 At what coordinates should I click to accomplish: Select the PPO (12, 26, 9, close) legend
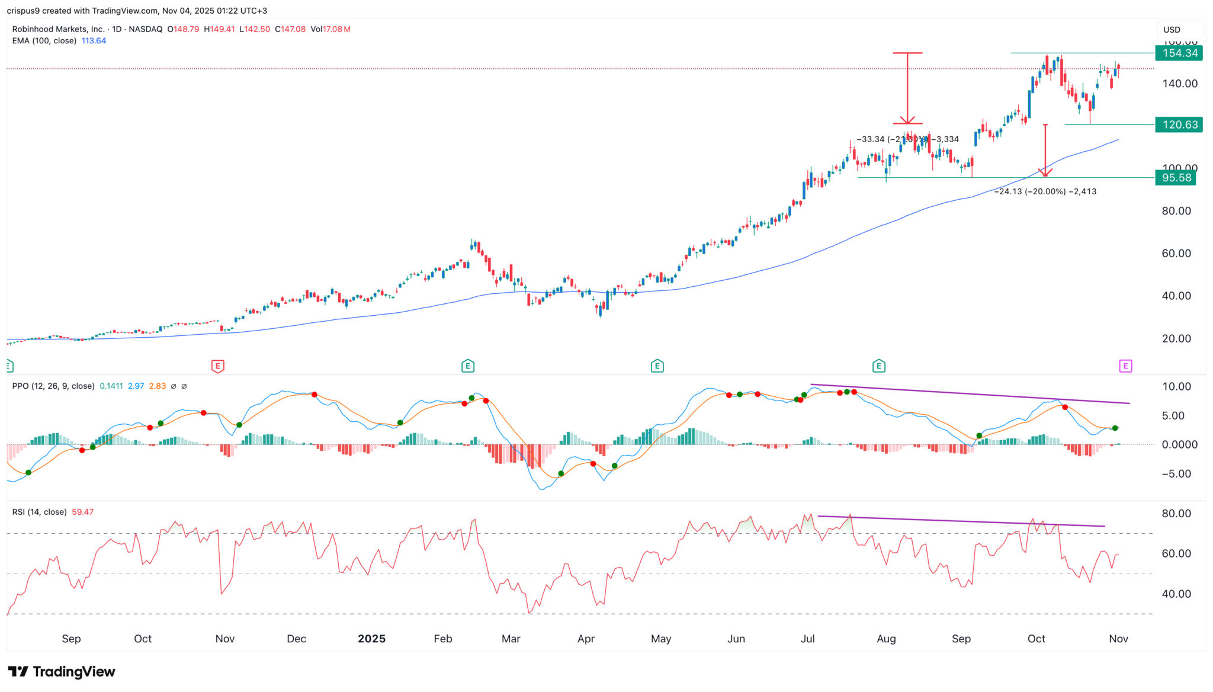click(x=53, y=386)
